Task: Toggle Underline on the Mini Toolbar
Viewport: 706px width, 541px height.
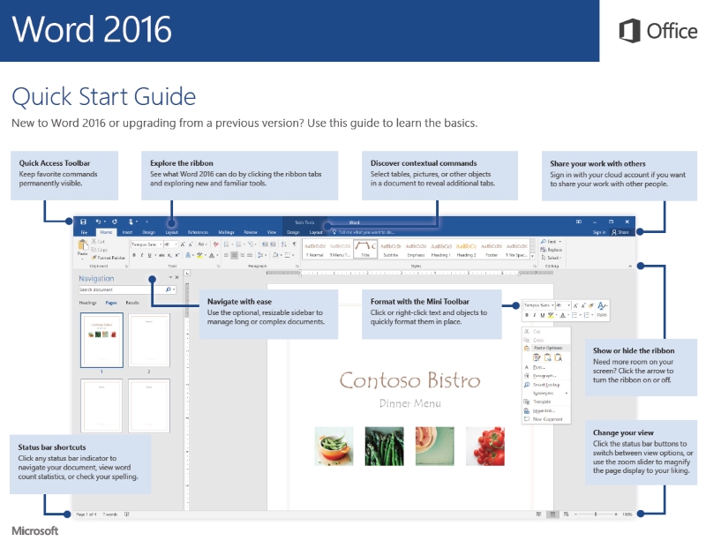Action: coord(542,314)
